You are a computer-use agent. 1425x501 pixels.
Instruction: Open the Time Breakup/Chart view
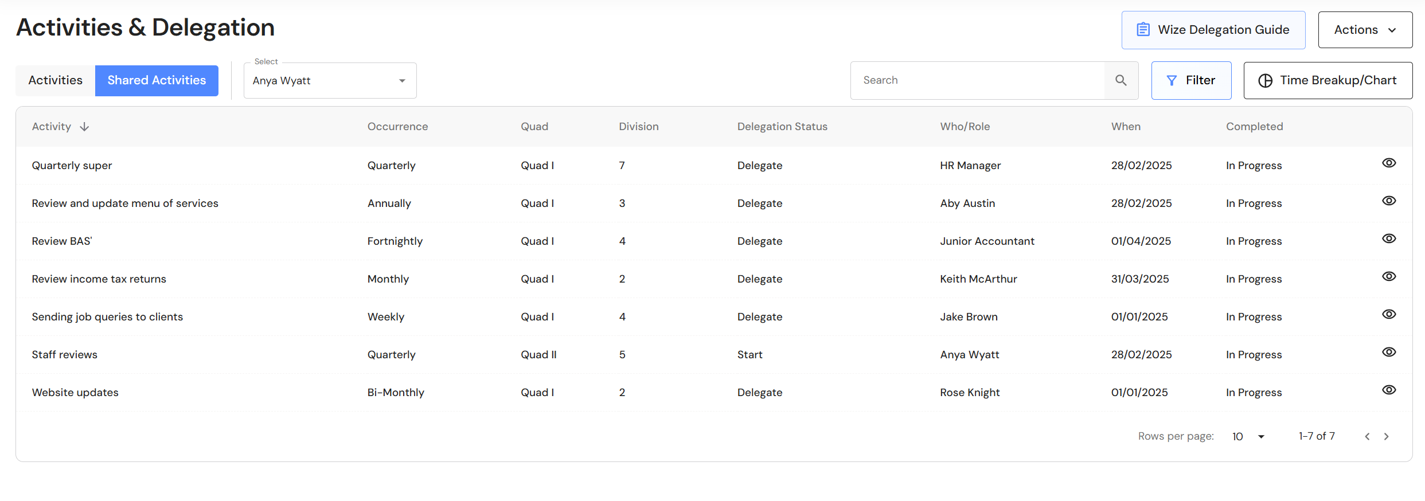1328,81
